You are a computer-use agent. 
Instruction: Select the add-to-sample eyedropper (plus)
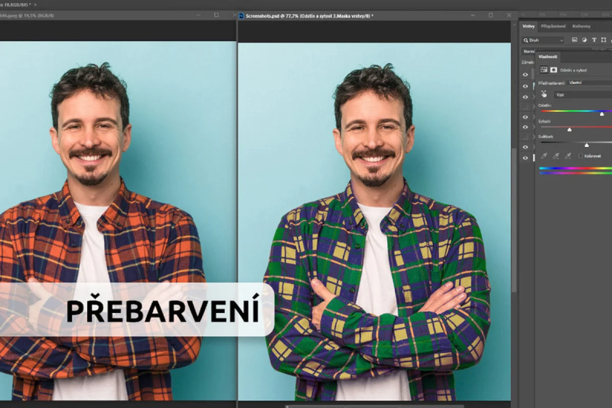pos(556,156)
